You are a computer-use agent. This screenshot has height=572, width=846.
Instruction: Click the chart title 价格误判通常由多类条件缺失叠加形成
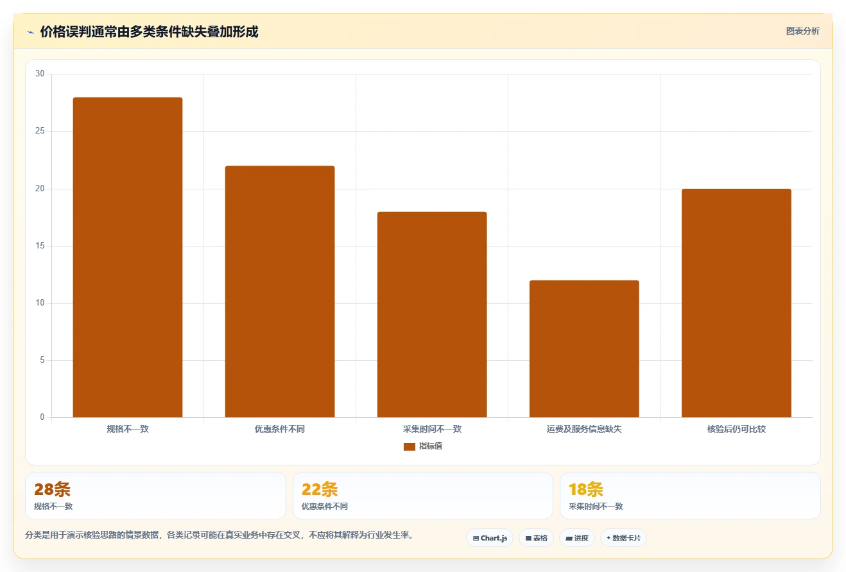[150, 31]
